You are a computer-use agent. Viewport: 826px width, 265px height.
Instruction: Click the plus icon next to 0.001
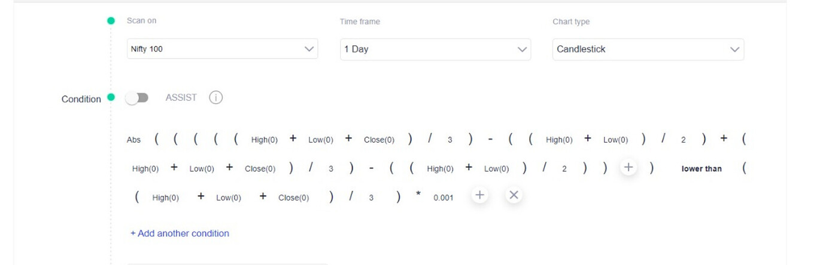click(479, 195)
